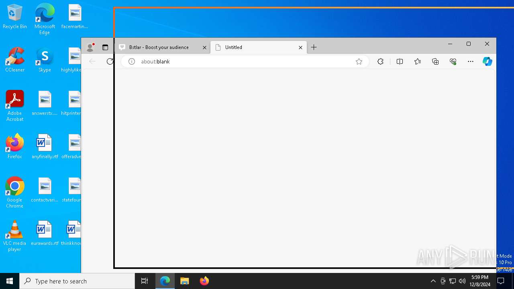View site information icon in address bar
This screenshot has width=514, height=289.
click(x=132, y=61)
